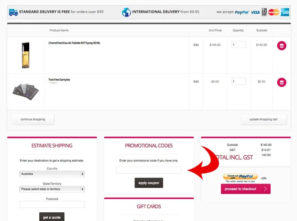Click the MasterCard payment logo
The image size is (297, 221).
(x=274, y=12)
